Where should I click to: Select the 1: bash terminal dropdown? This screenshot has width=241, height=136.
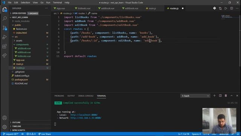point(195,96)
